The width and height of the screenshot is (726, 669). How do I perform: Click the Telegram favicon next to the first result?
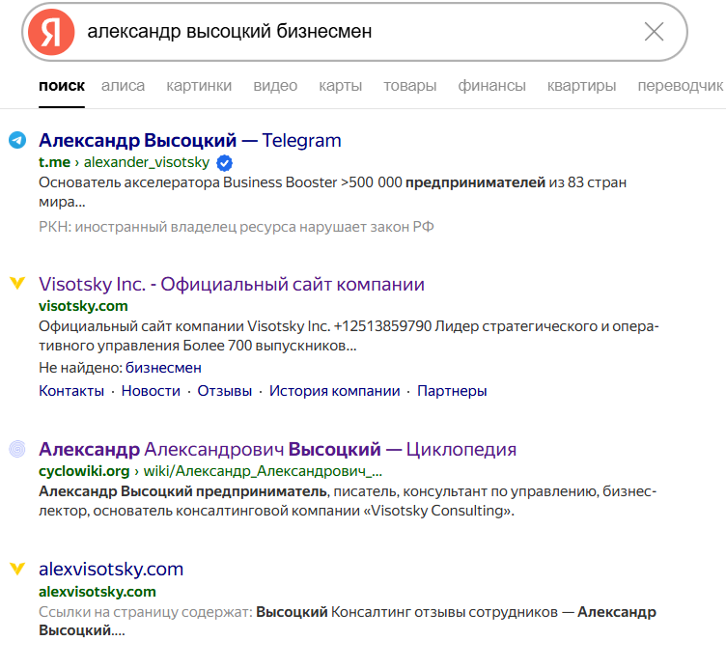tap(17, 140)
